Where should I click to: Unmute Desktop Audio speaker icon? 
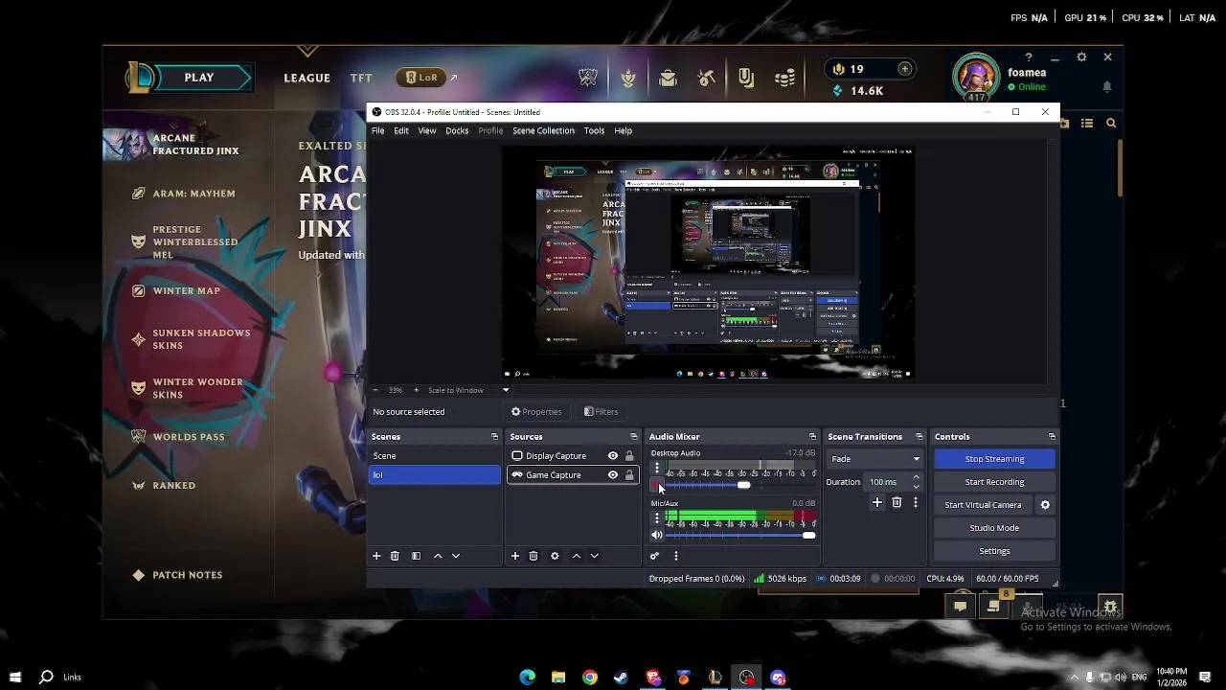pos(657,486)
